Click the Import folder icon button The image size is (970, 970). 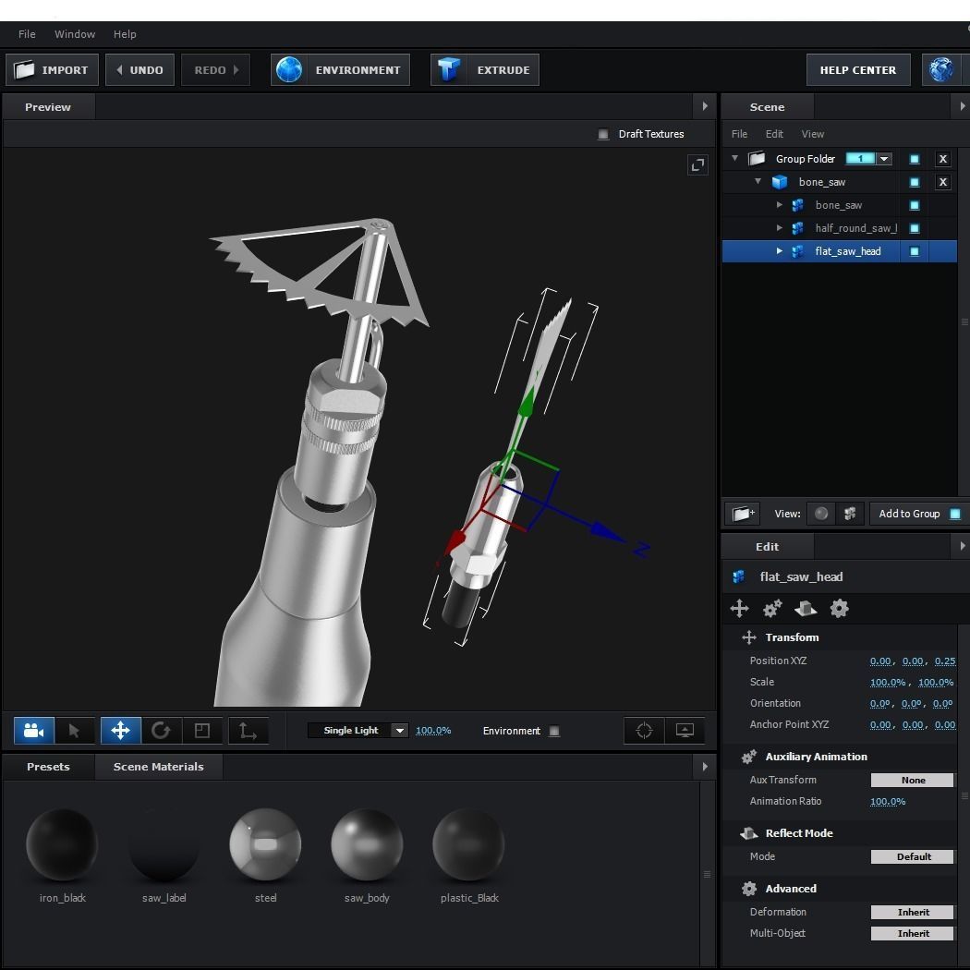(52, 70)
